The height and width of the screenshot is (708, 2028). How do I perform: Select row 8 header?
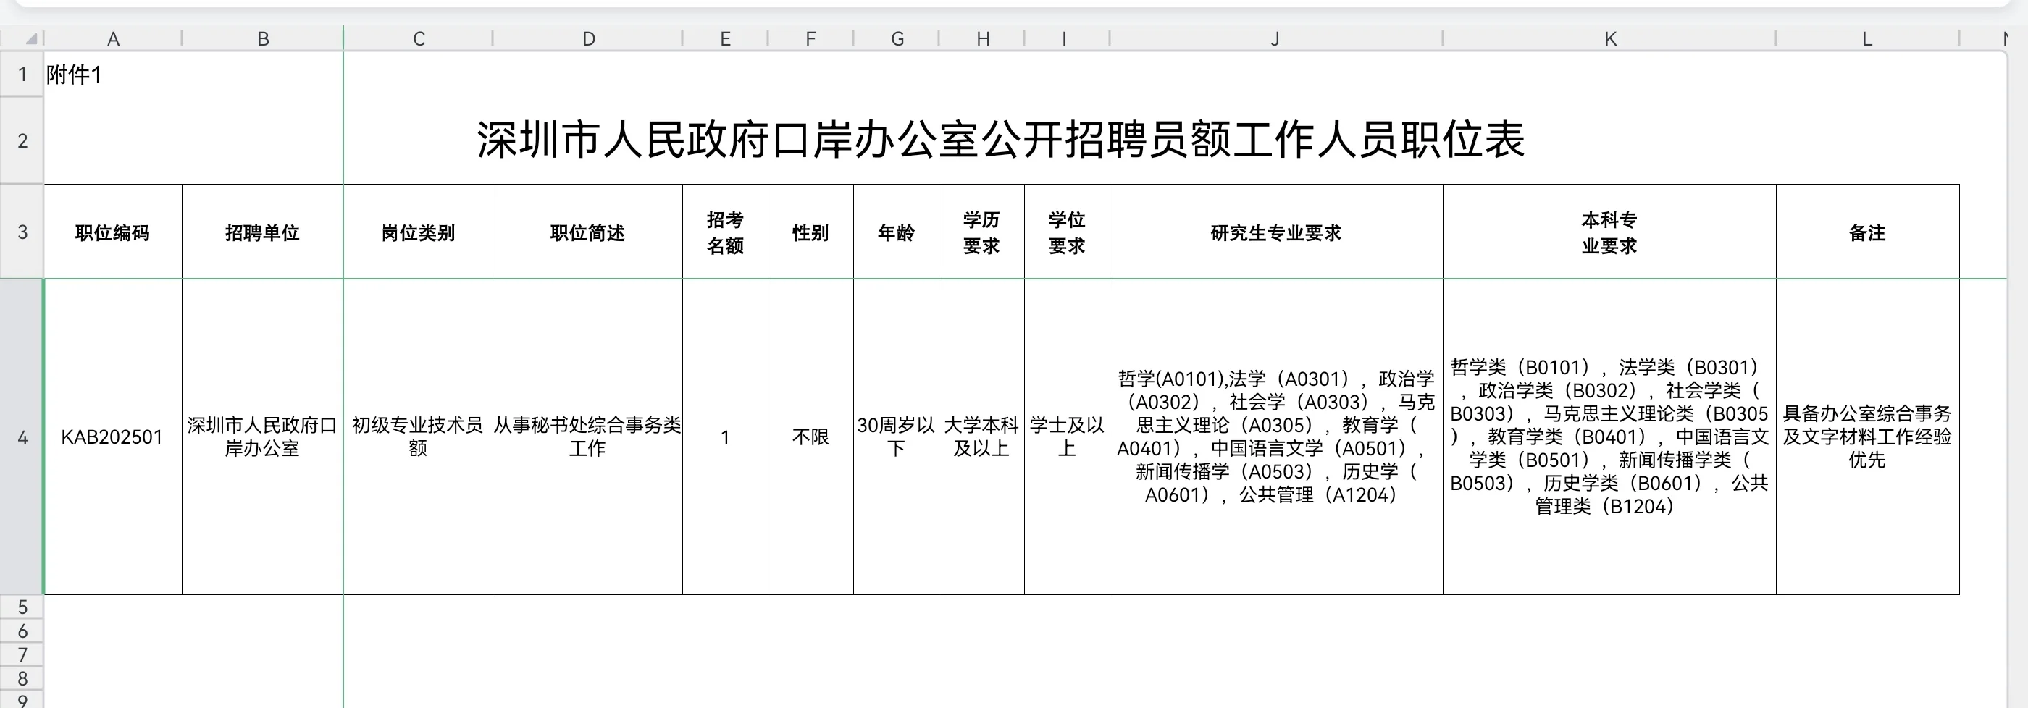22,678
